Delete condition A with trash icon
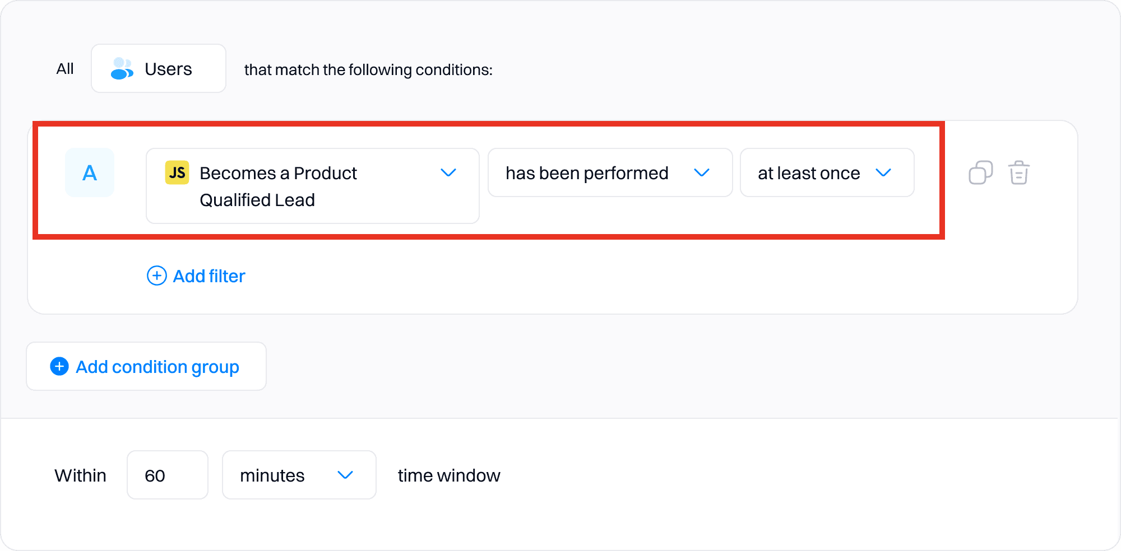Viewport: 1121px width, 551px height. (x=1018, y=172)
